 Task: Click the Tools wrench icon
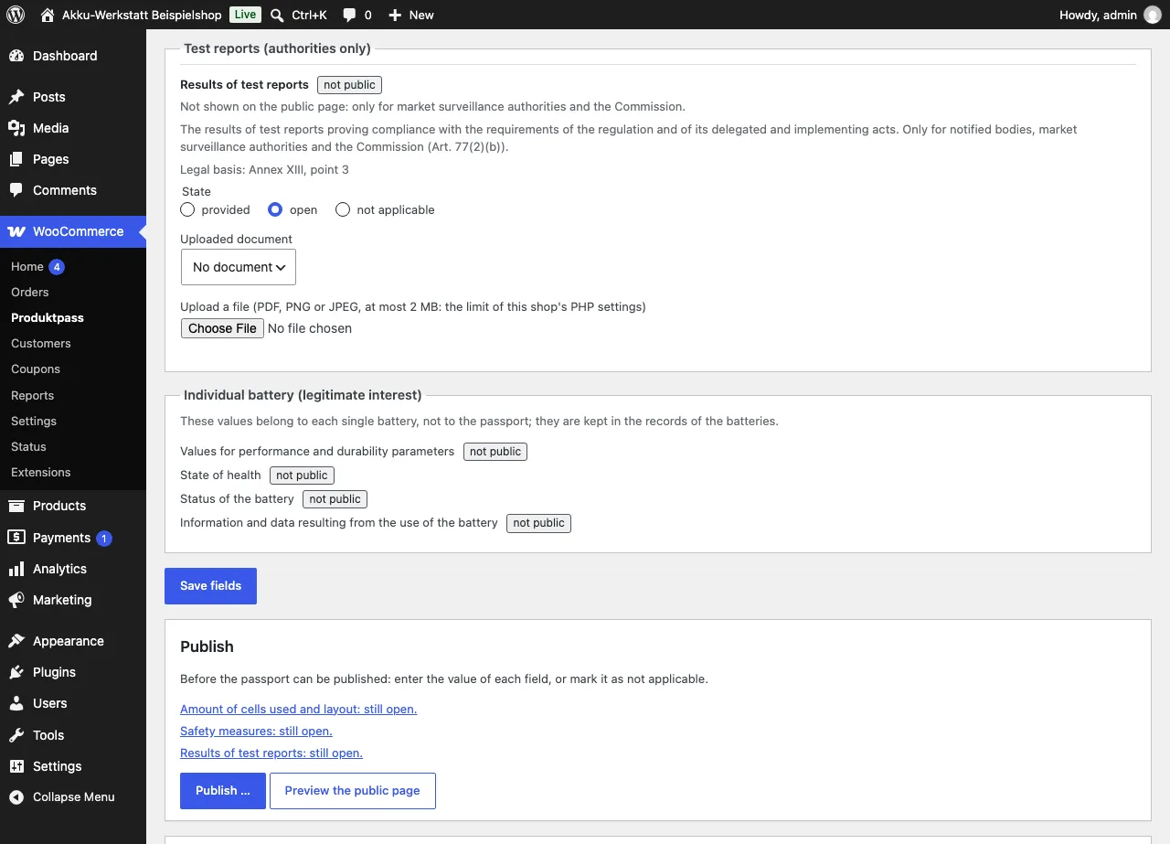[16, 735]
